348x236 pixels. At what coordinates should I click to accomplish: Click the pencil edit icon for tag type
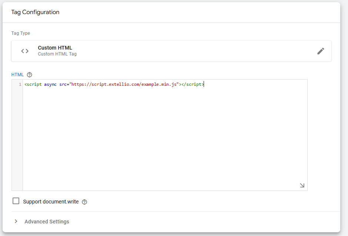point(321,51)
